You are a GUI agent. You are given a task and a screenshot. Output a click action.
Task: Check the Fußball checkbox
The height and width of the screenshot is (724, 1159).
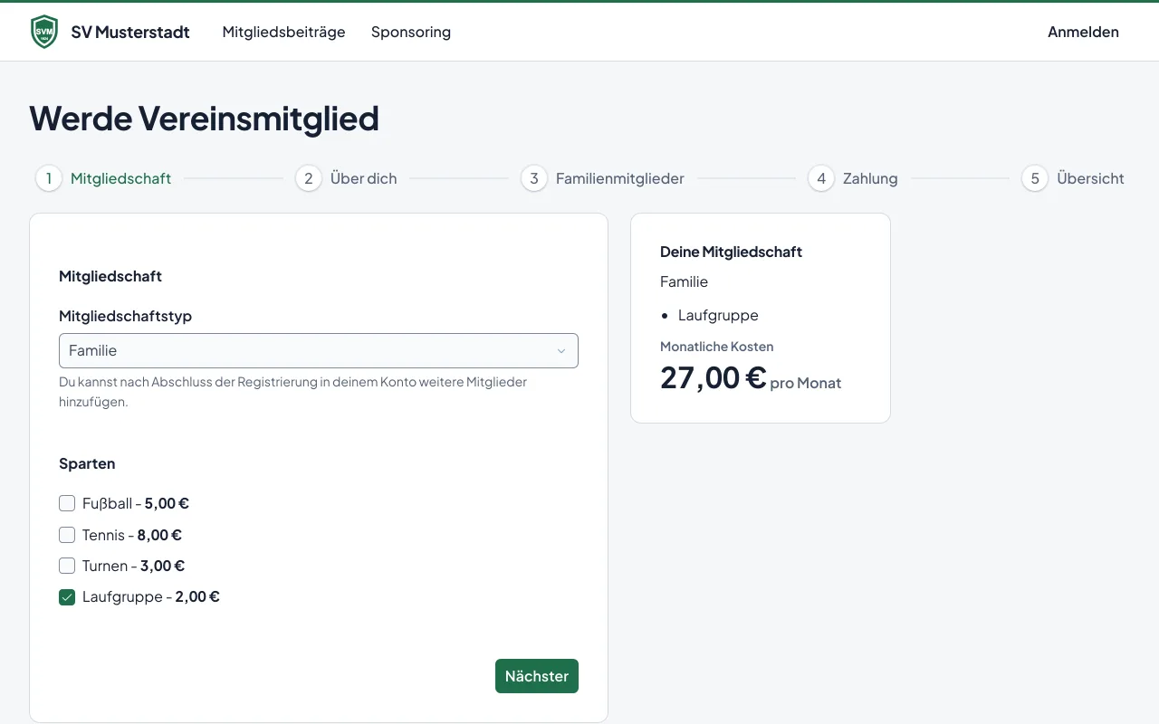[x=67, y=503]
